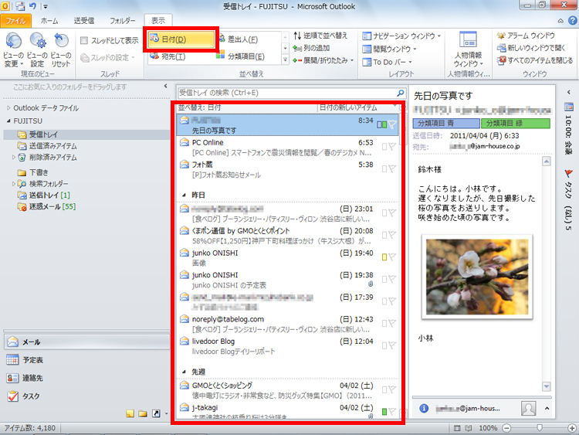
Task: Switch to normal view icon in status bar
Action: [x=457, y=428]
